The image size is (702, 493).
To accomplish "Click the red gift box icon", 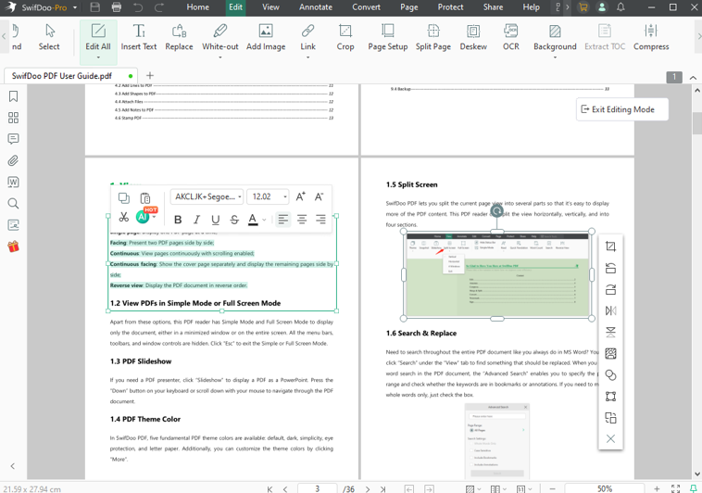I will click(x=14, y=246).
